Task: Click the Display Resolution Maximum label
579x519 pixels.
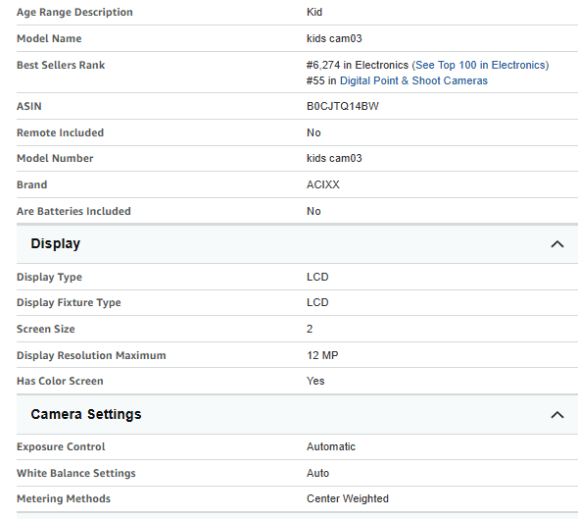Action: click(91, 355)
